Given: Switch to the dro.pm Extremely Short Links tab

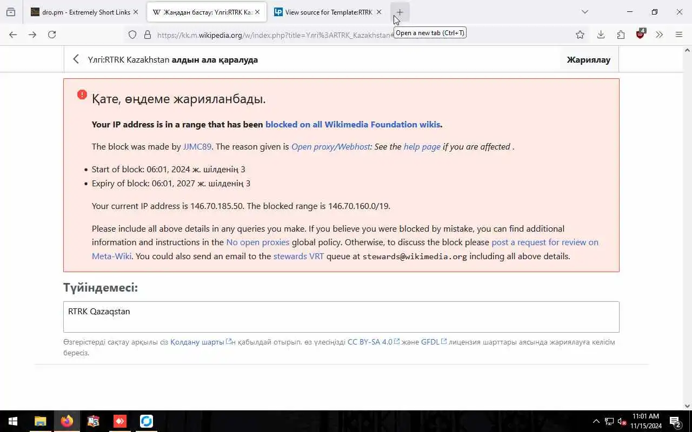Looking at the screenshot, I should coord(79,12).
